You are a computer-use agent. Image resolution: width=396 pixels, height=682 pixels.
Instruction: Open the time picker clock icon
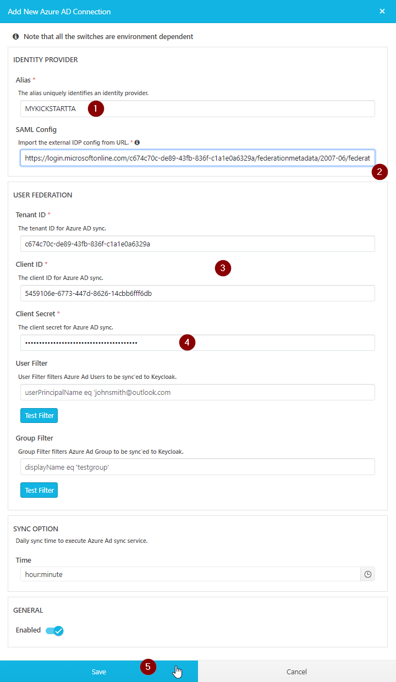click(x=368, y=574)
